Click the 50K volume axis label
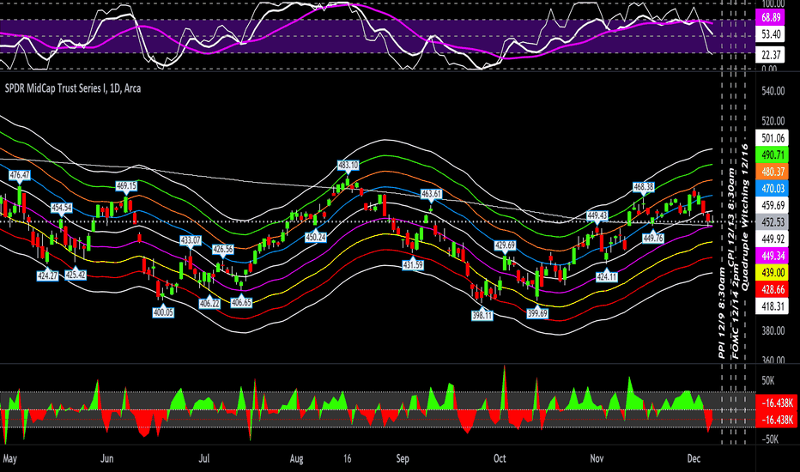Image resolution: width=800 pixels, height=472 pixels. coord(768,381)
